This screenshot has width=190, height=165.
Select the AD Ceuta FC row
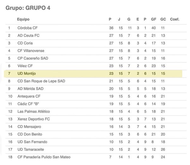tap(96, 36)
